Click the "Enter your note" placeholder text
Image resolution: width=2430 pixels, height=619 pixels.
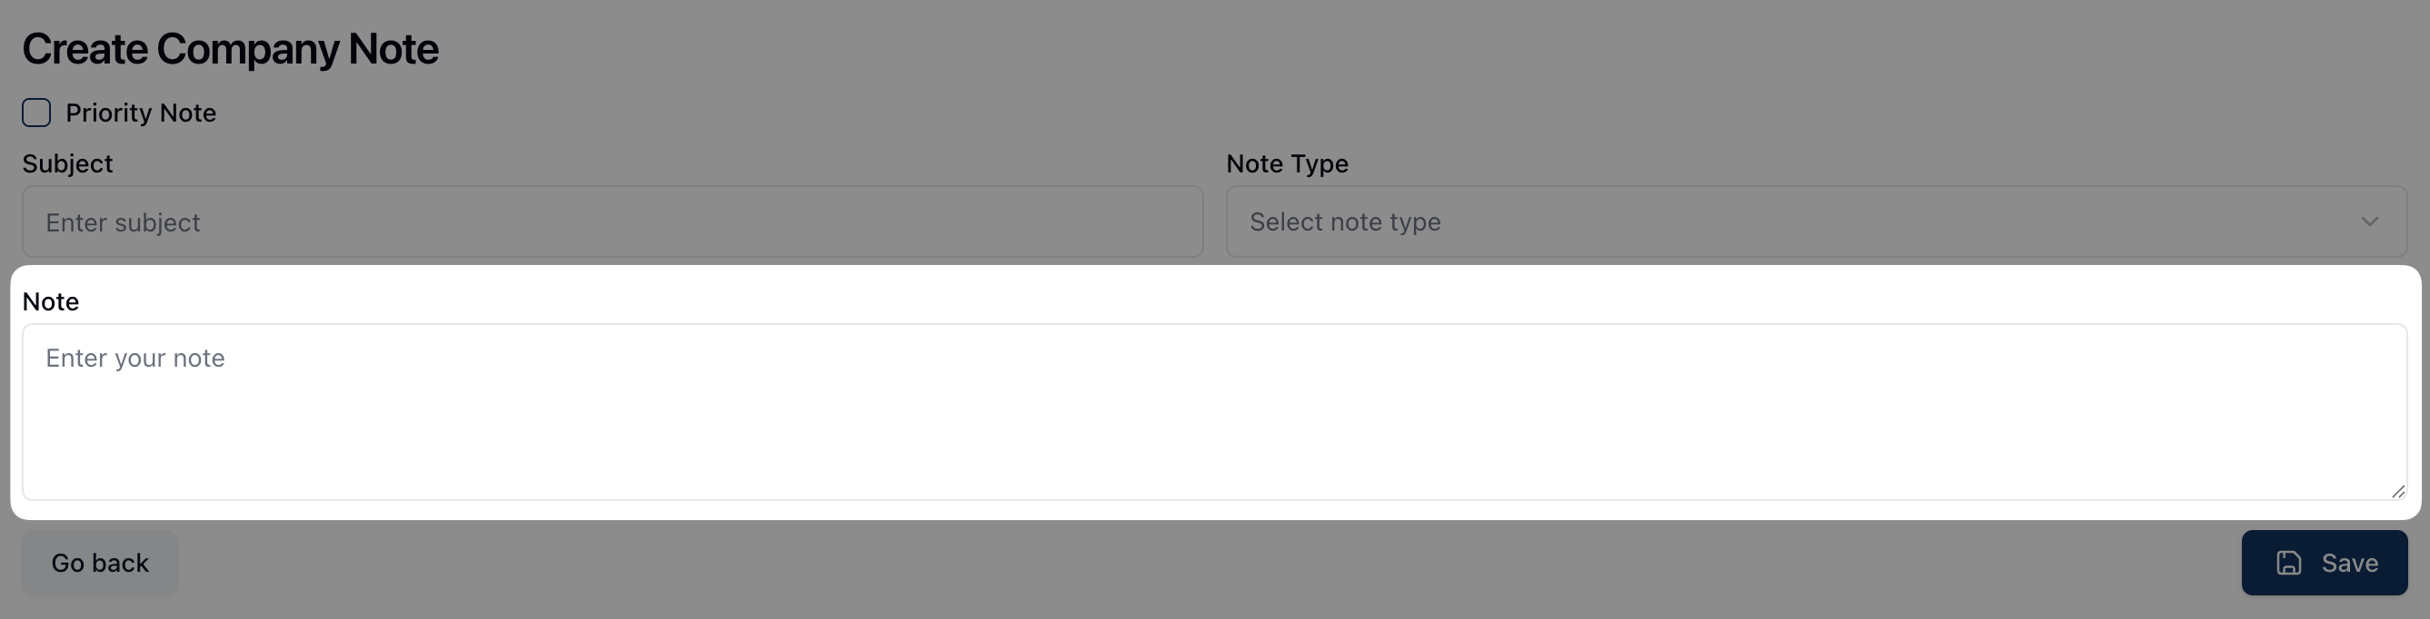click(x=134, y=358)
